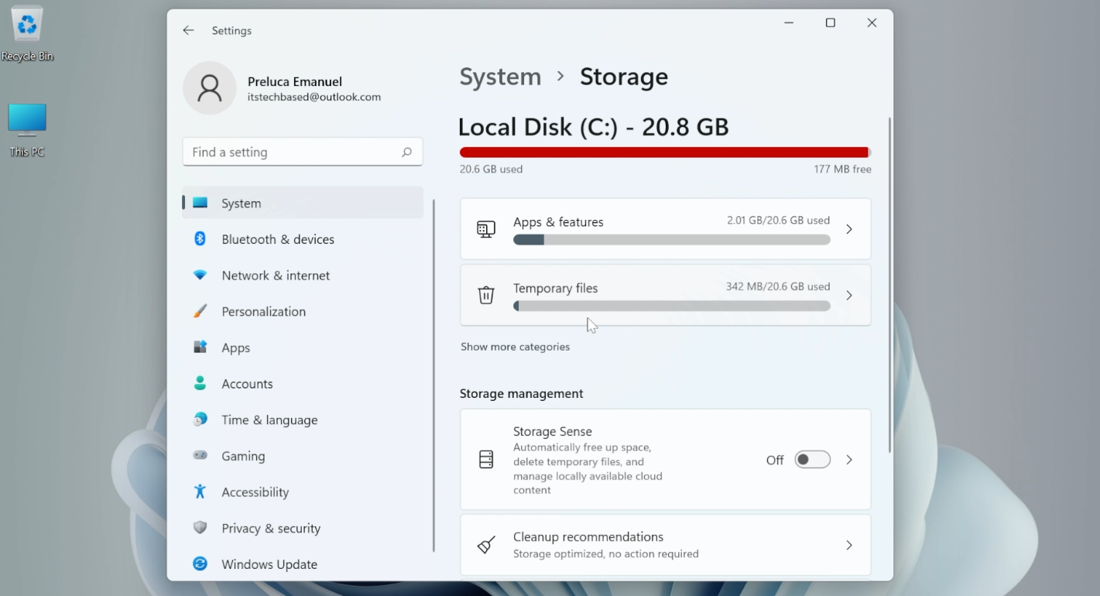Click Show more categories

(515, 346)
